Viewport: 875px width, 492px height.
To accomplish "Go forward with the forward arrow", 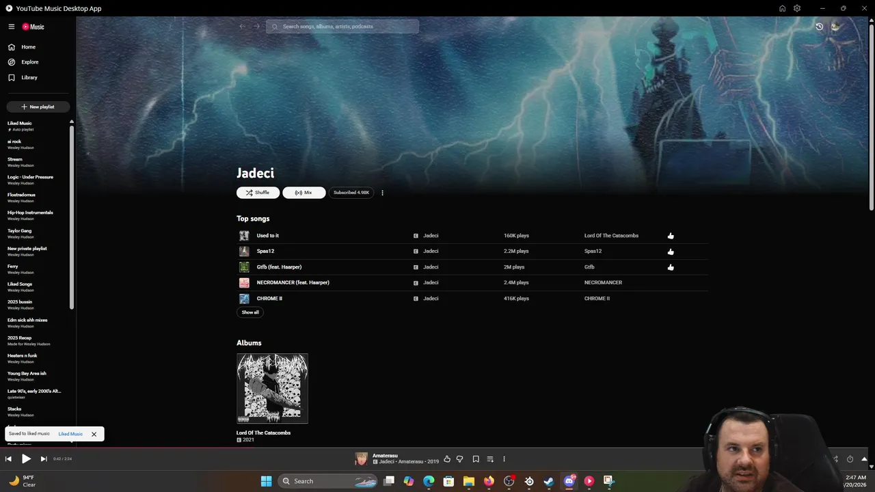I will [256, 27].
